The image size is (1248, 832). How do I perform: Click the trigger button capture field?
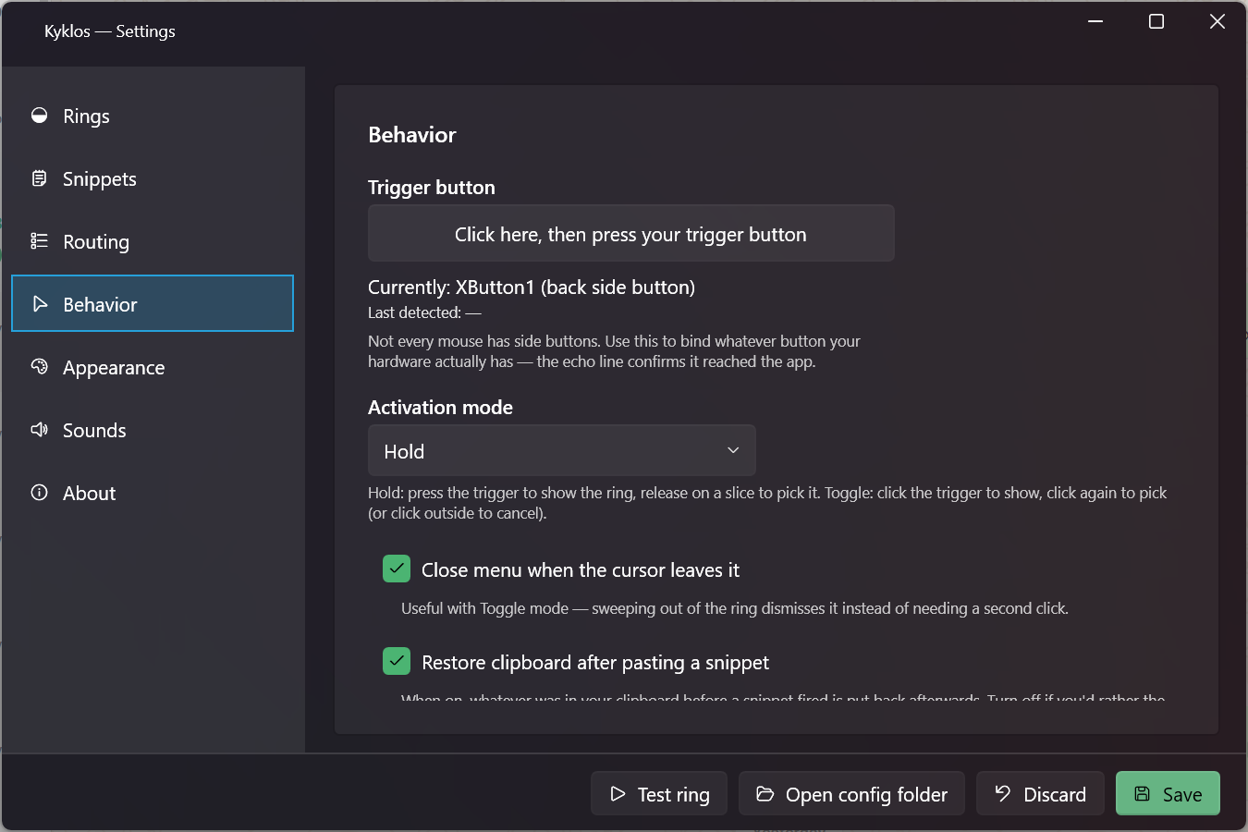pos(631,234)
